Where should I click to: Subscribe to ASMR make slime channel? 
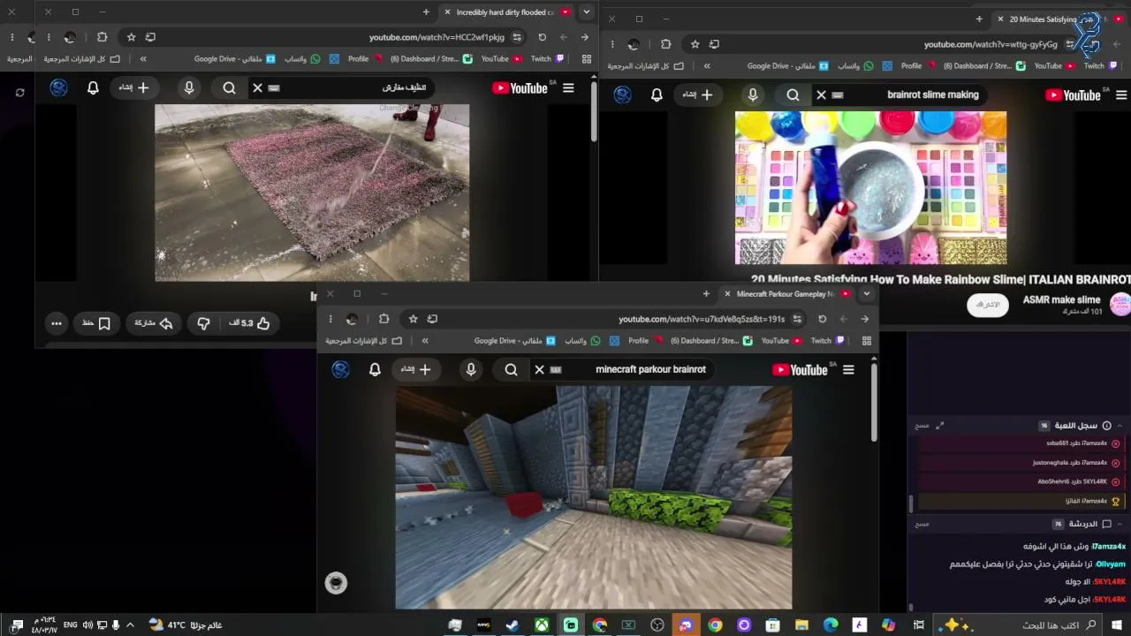[x=987, y=305]
